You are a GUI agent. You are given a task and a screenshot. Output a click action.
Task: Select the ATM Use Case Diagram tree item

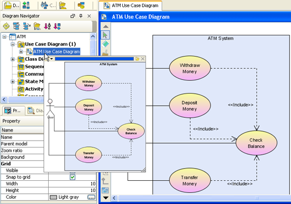coord(57,52)
